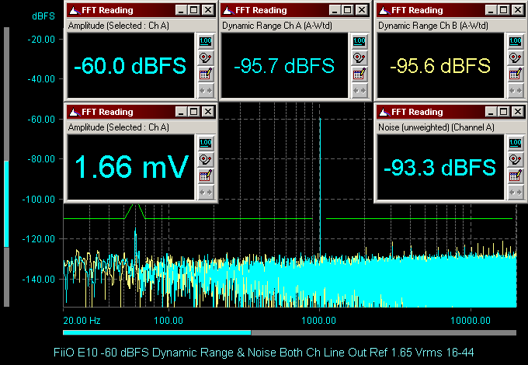The width and height of the screenshot is (528, 365).
Task: Click the 'Dynamic Range Ch A (A-Wtd)' label
Action: click(x=277, y=26)
